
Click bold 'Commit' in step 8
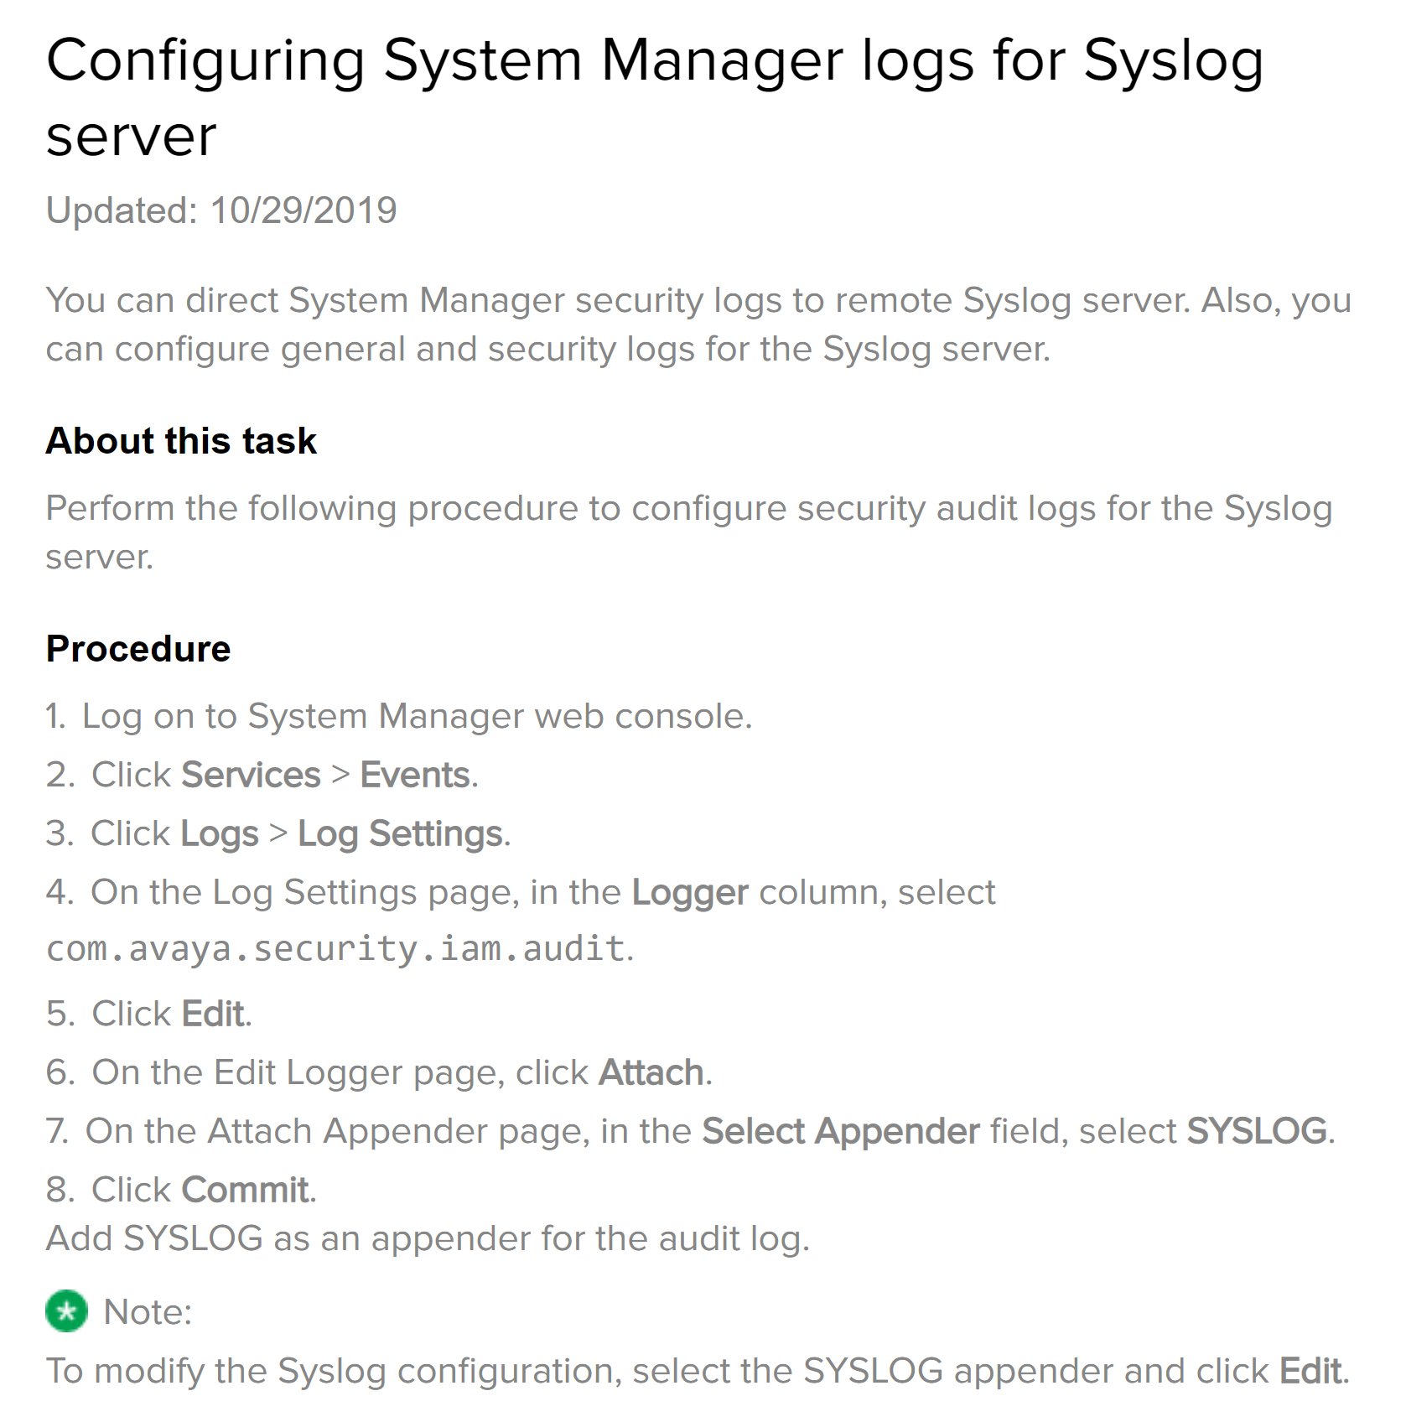pos(245,1190)
